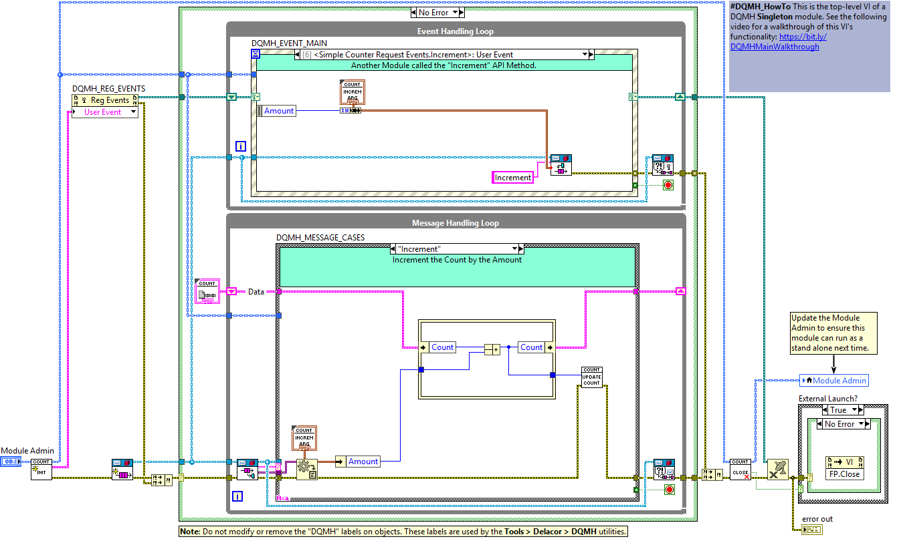The image size is (899, 539).
Task: Click the hourglass timeout terminal of event structure
Action: click(255, 54)
